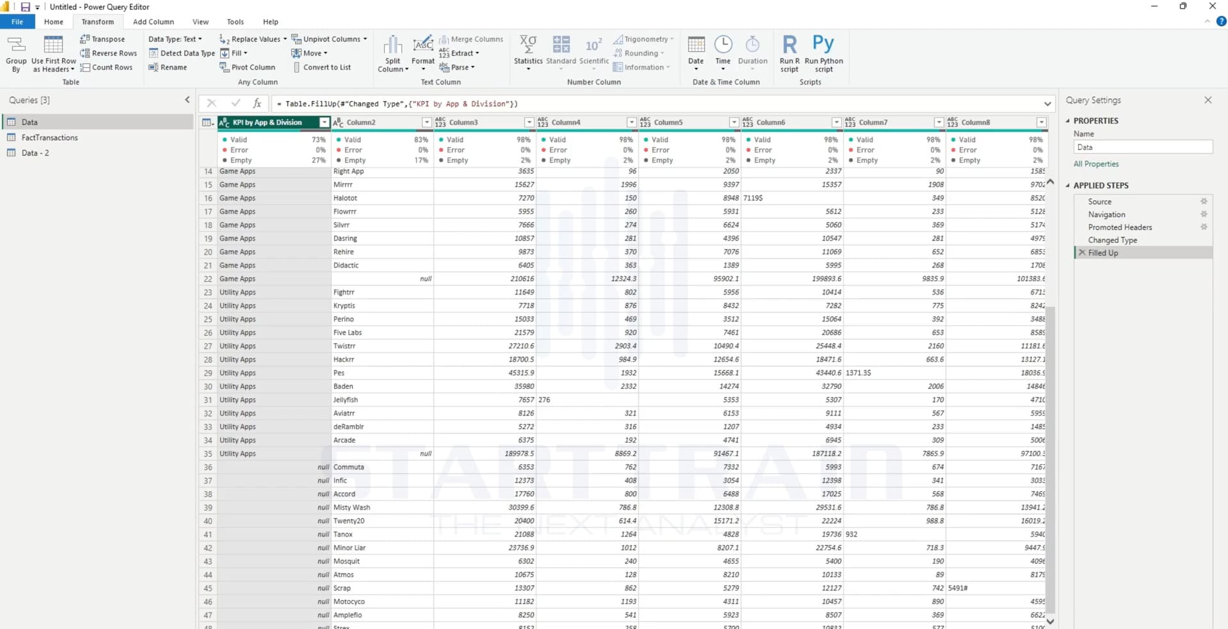Open Data Type: Text dropdown
The image size is (1228, 629).
coord(175,39)
